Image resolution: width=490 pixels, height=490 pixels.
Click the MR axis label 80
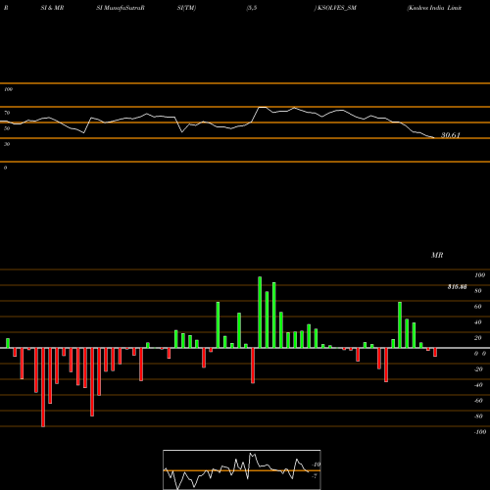coord(478,291)
